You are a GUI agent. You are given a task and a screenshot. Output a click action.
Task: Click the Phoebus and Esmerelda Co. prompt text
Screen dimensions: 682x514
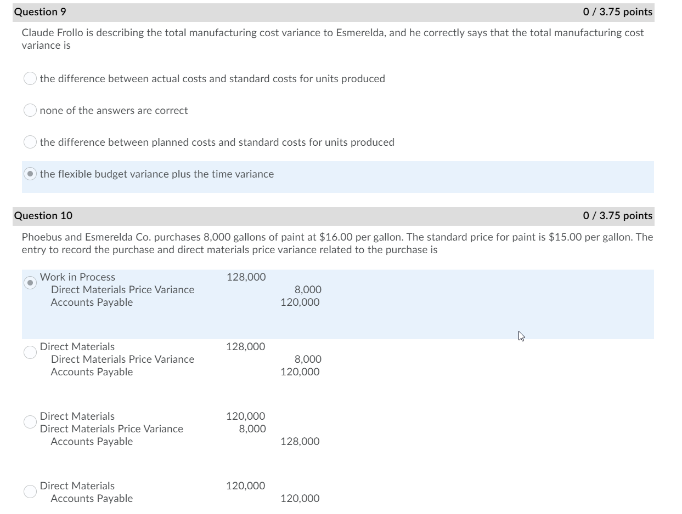coord(337,243)
